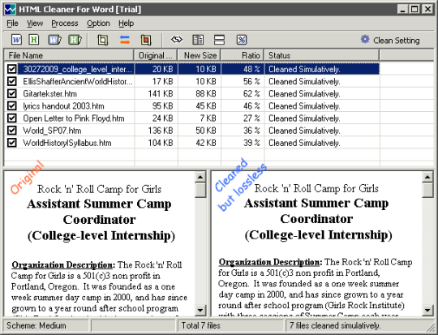Click the 141 KB original size cell
Image resolution: width=438 pixels, height=335 pixels.
click(x=161, y=93)
